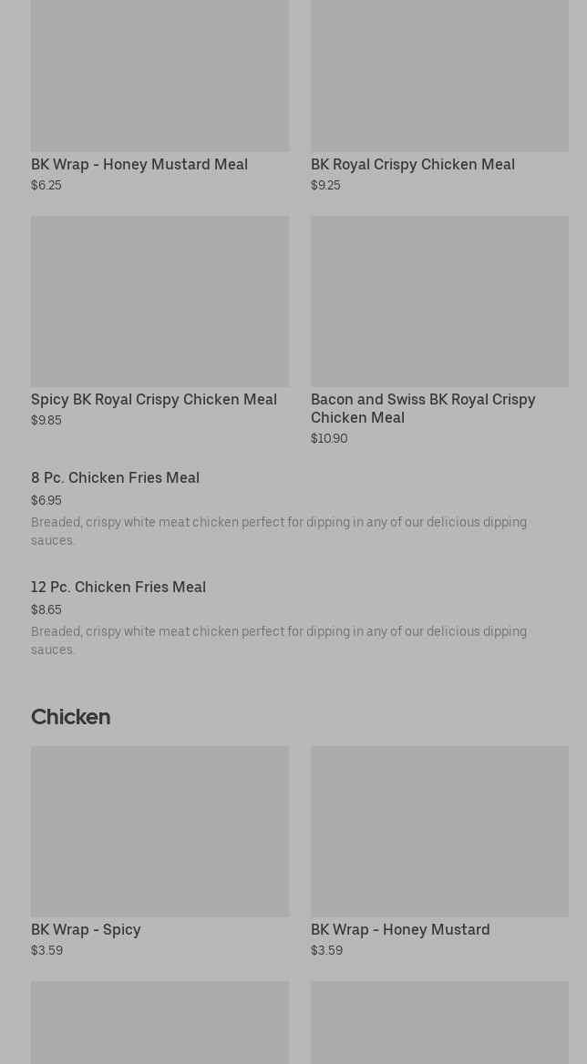
Task: Open the Bacon and Swiss BK Royal Crispy image
Action: pos(439,302)
